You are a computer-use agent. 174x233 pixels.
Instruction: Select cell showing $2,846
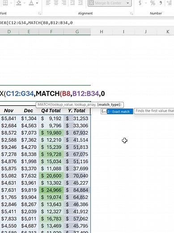(x=9, y=204)
